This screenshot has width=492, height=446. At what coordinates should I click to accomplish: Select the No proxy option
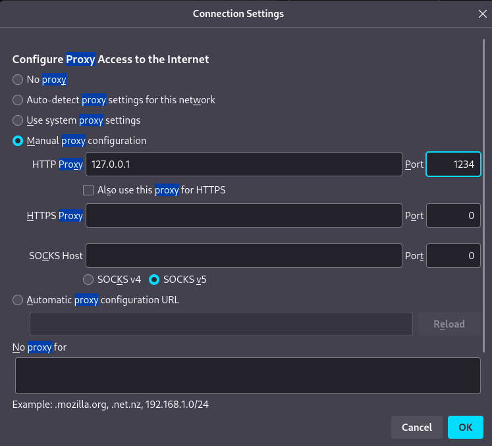[18, 80]
